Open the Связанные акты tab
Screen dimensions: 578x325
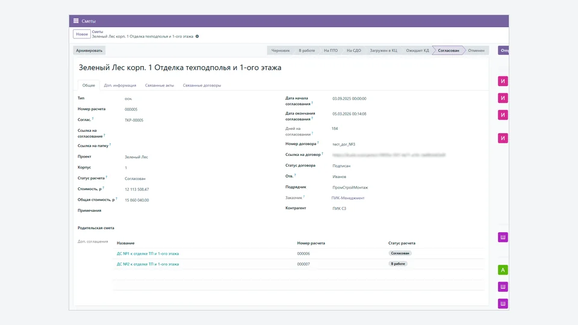coord(159,85)
